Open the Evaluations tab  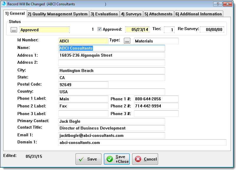tap(104, 14)
